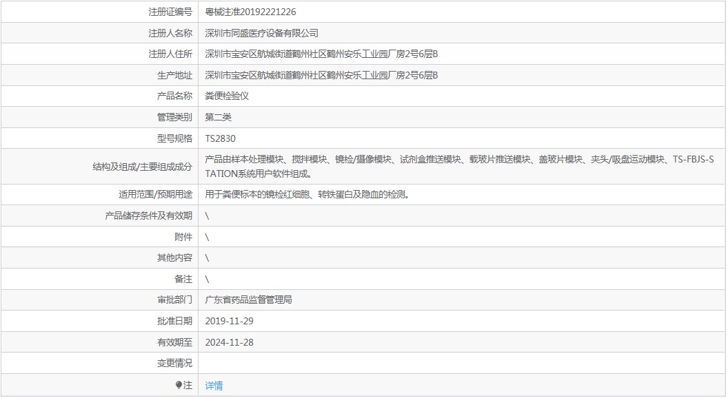
Task: Click the 其他内容 label
Action: pos(174,258)
